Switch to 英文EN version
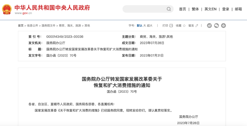247x126 pixels. [x=211, y=9]
